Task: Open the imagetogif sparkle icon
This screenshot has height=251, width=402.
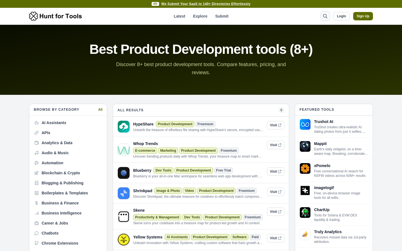Action: pyautogui.click(x=305, y=190)
